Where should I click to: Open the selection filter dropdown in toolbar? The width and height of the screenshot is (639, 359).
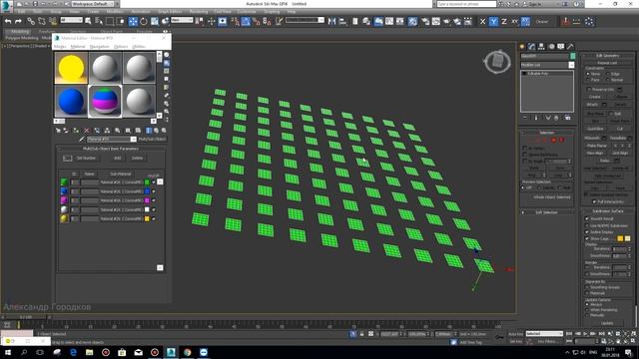(72, 20)
